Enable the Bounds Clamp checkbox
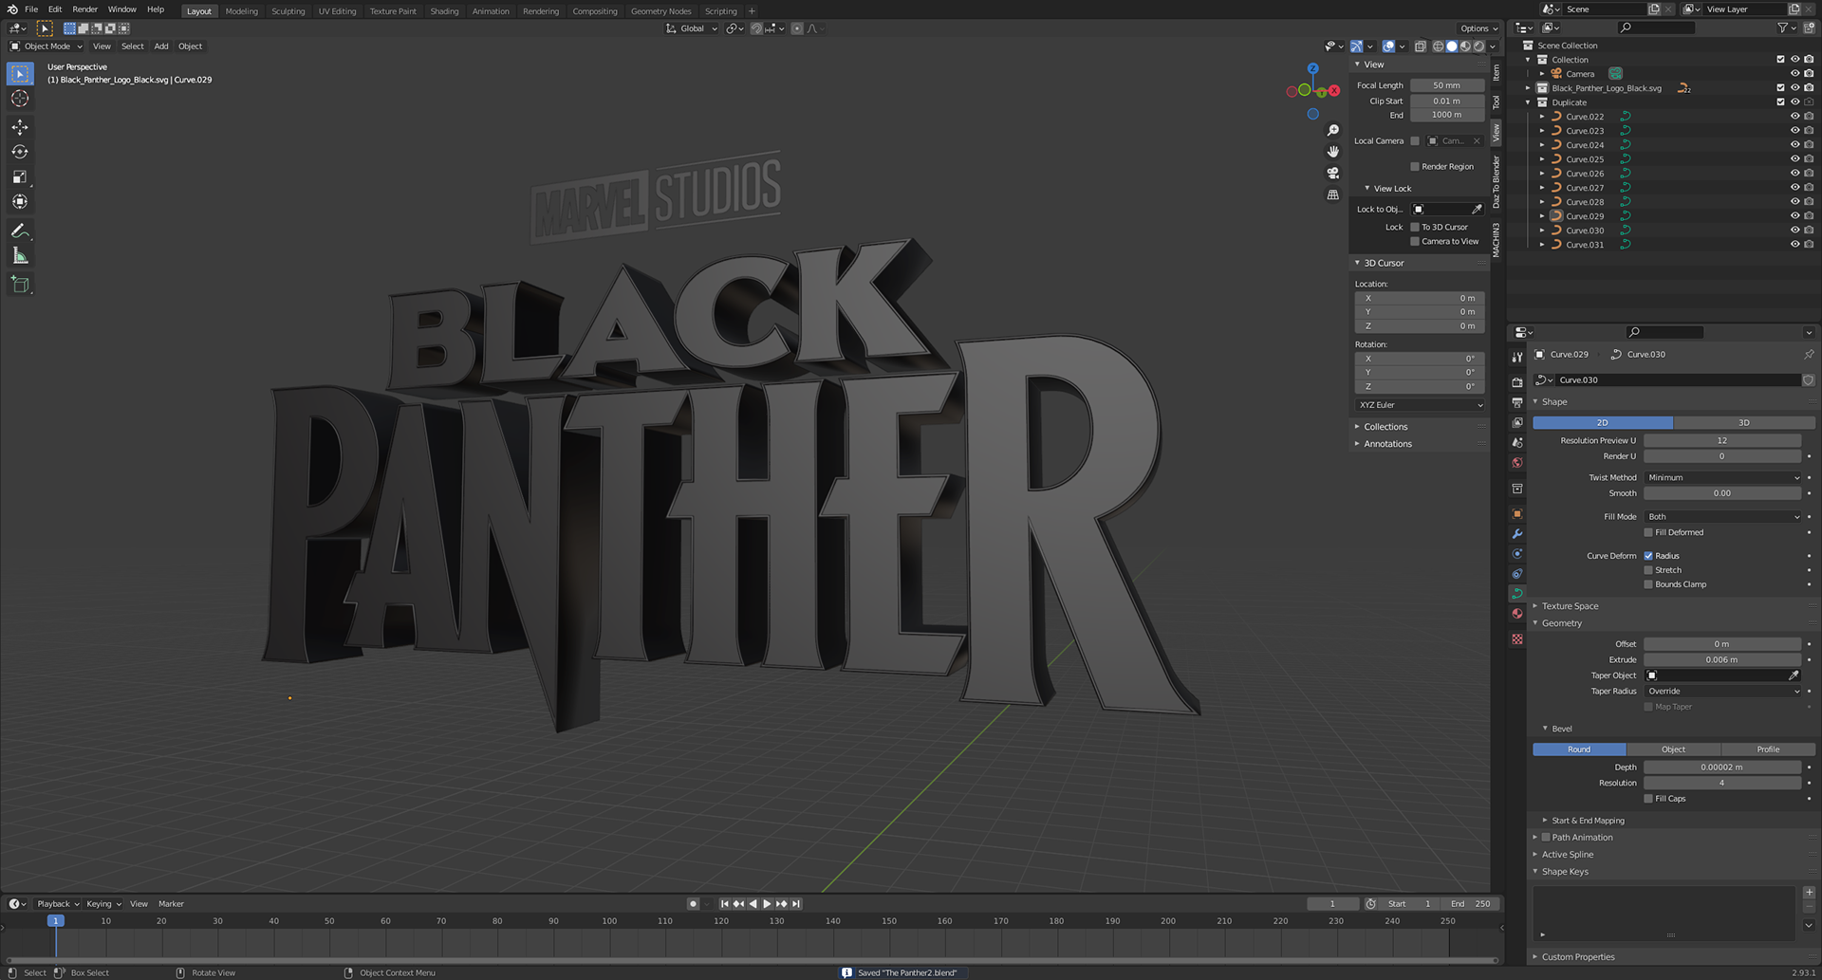This screenshot has width=1822, height=980. point(1648,584)
